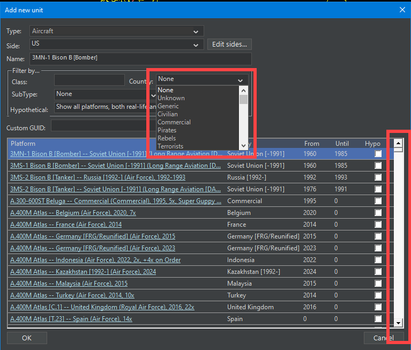Screen dimensions: 411x350
Task: Click the 2024 From value cell
Action: click(310, 272)
